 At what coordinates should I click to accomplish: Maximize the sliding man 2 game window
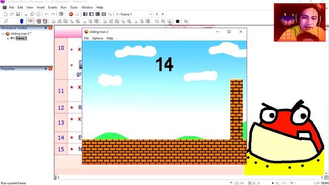229,32
